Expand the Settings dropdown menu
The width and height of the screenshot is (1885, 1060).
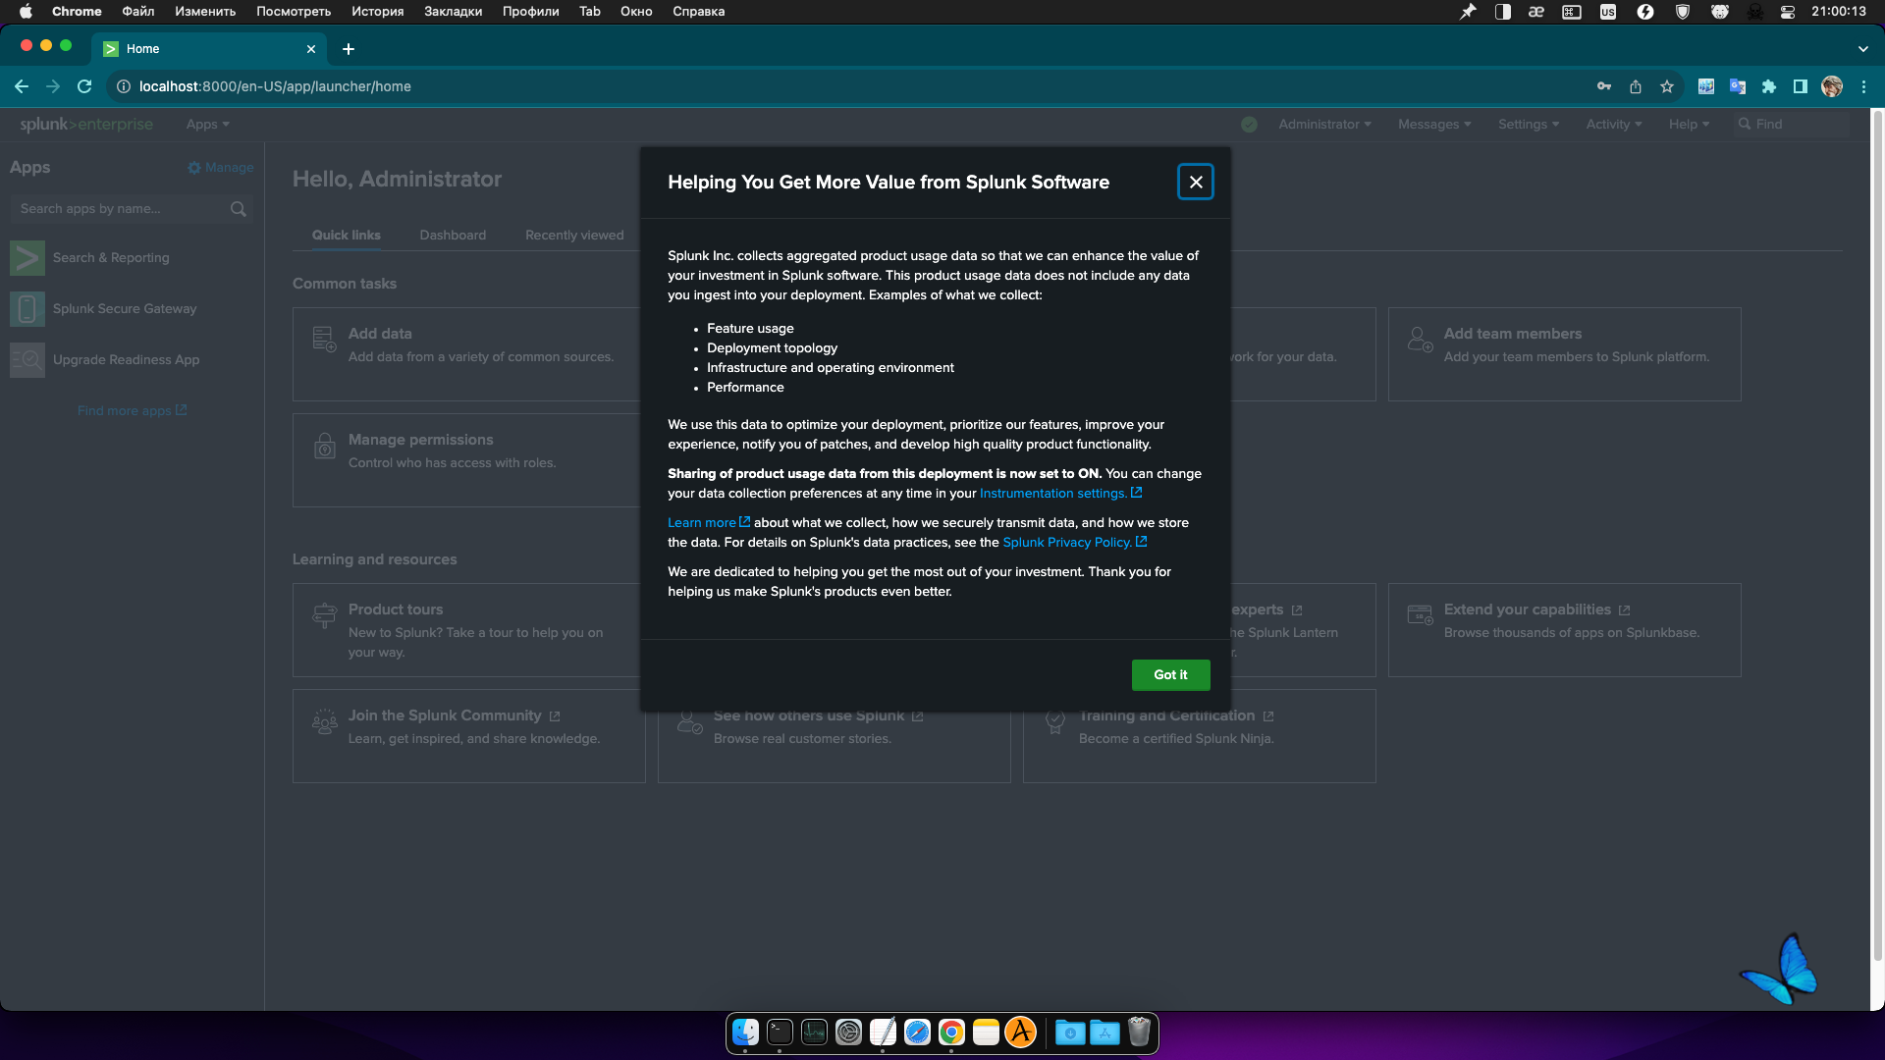(x=1528, y=125)
